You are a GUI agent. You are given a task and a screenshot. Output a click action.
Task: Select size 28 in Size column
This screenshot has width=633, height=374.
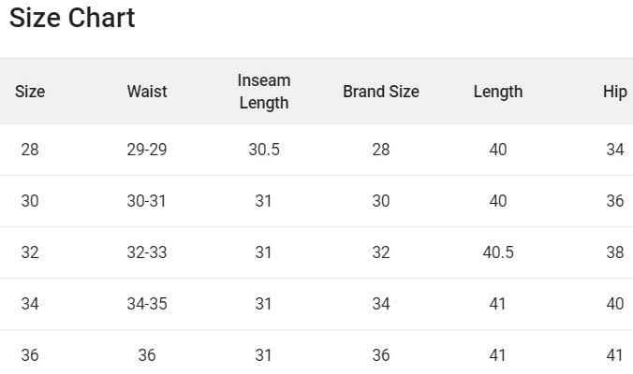click(30, 150)
